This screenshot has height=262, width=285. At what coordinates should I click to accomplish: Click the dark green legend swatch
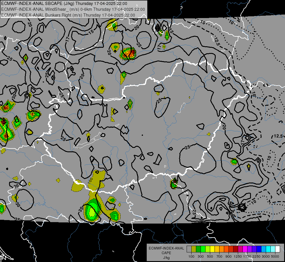coord(198,249)
